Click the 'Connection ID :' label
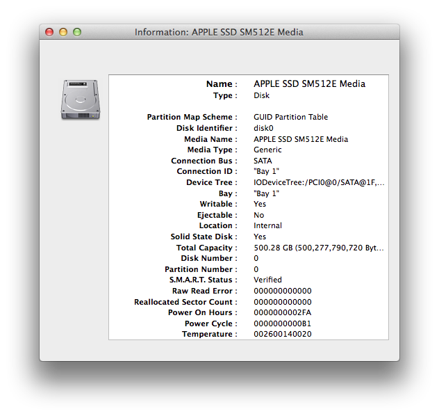The width and height of the screenshot is (439, 416). [x=207, y=172]
